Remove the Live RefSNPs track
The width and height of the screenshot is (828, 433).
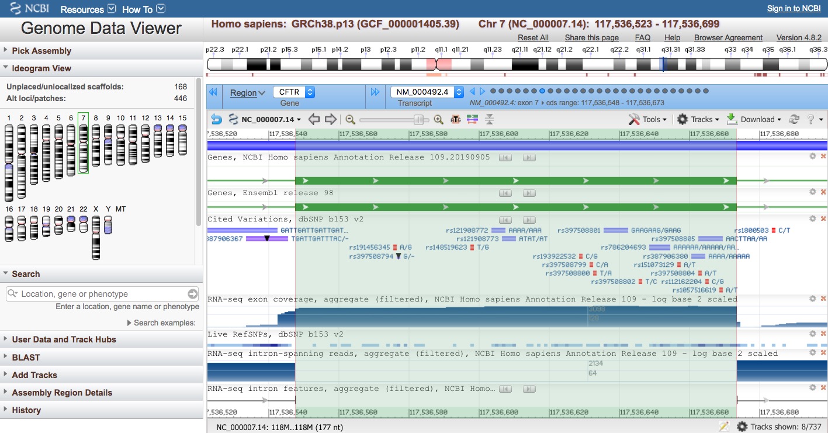point(823,334)
